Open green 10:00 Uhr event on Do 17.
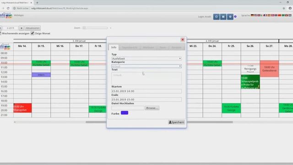The height and width of the screenshot is (165, 293). [79, 63]
